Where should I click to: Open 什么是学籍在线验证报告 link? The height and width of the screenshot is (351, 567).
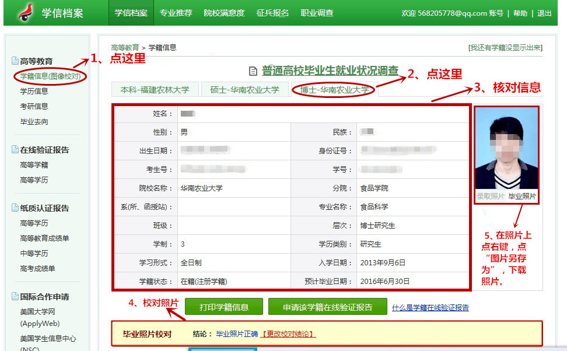[430, 308]
